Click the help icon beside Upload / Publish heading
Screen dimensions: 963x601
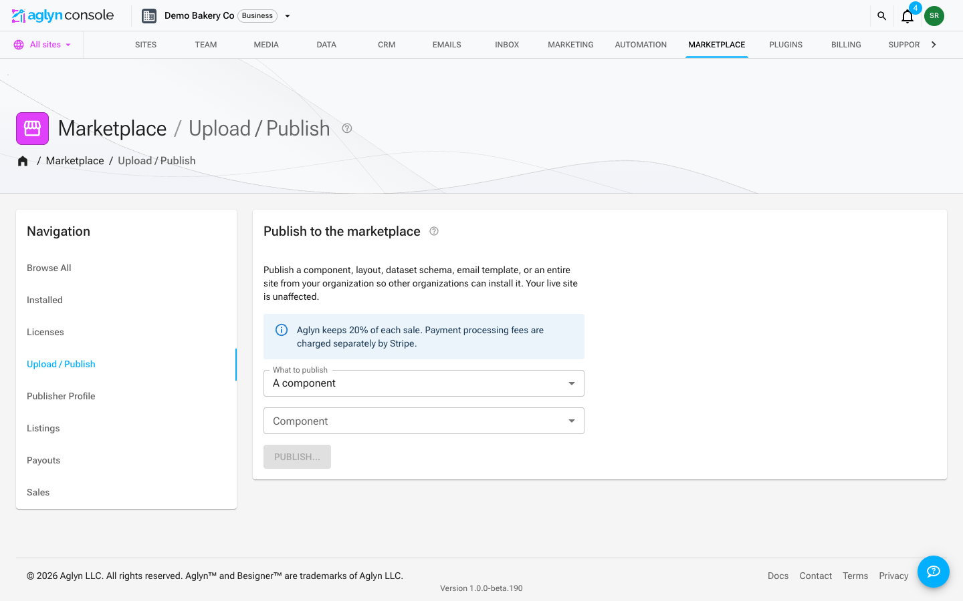[x=347, y=128]
